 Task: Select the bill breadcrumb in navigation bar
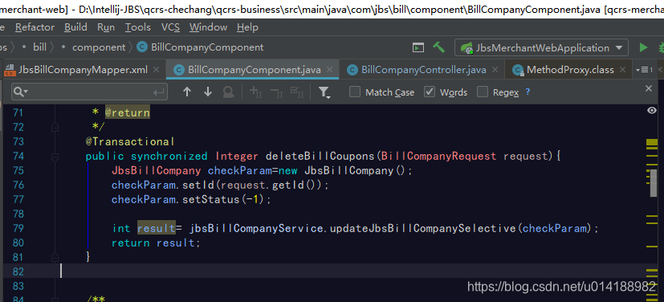(x=40, y=47)
